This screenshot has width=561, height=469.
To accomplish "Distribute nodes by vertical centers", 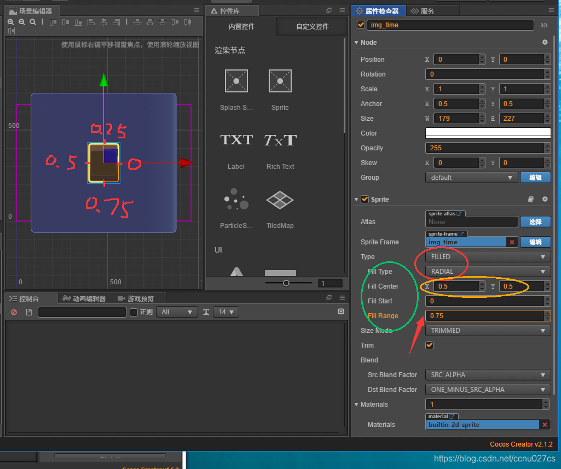I will (x=150, y=22).
